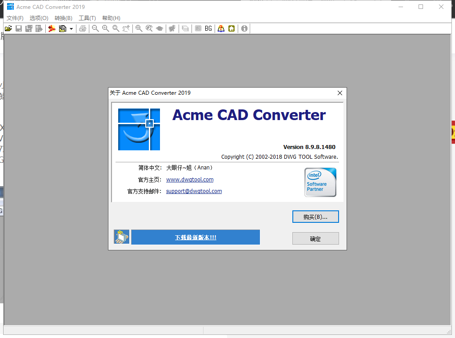Viewport: 455px width, 338px height.
Task: Click the Intel Software Partner badge
Action: (320, 182)
